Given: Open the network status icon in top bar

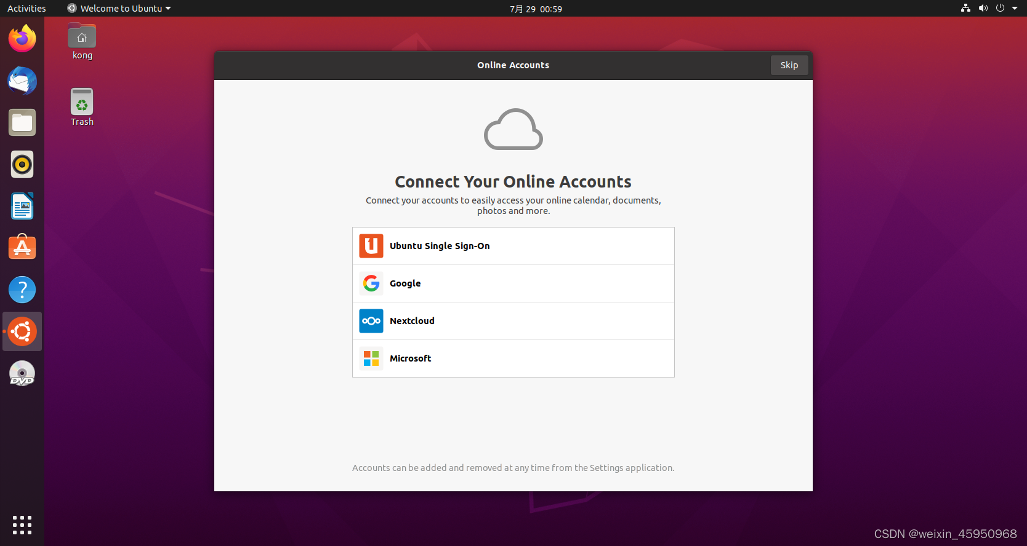Looking at the screenshot, I should tap(965, 8).
